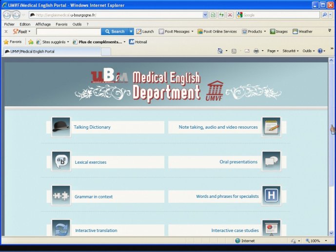Open Words and phrases for specialists link
This screenshot has width=336, height=252.
point(227,196)
